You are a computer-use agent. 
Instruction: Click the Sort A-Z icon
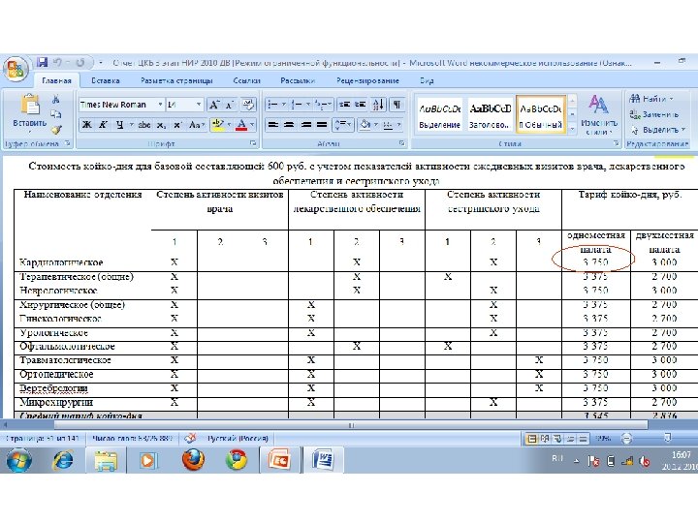click(378, 105)
